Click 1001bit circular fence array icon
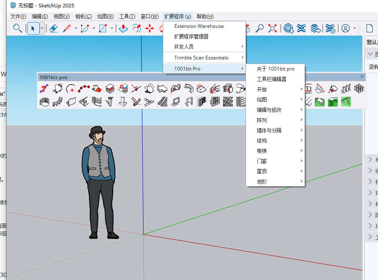This screenshot has height=280, width=378. coord(44,102)
